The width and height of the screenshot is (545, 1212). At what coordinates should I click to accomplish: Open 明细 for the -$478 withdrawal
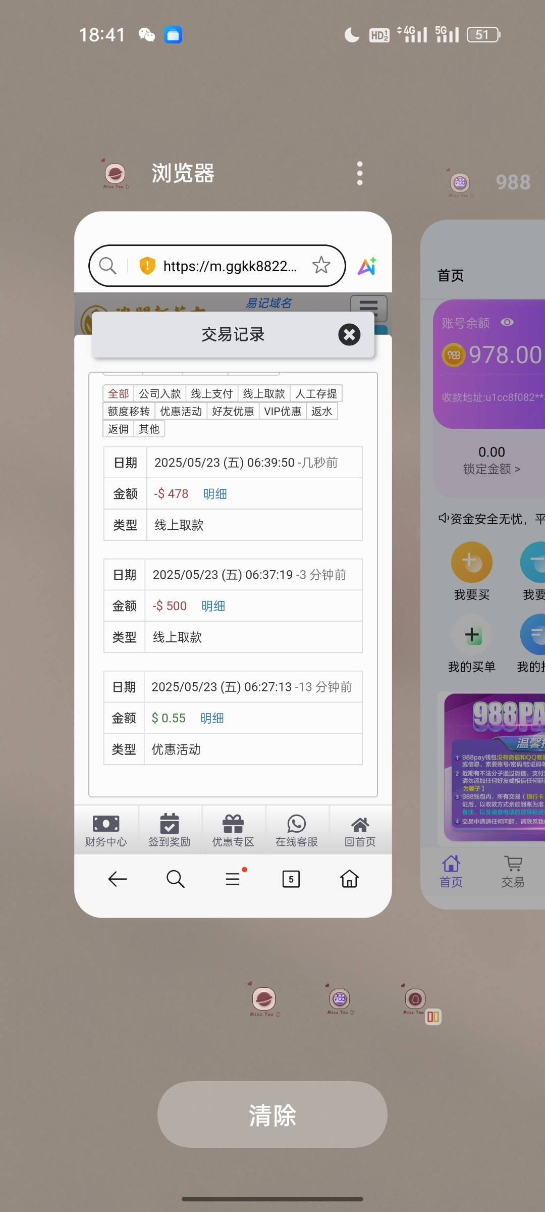[x=215, y=494]
